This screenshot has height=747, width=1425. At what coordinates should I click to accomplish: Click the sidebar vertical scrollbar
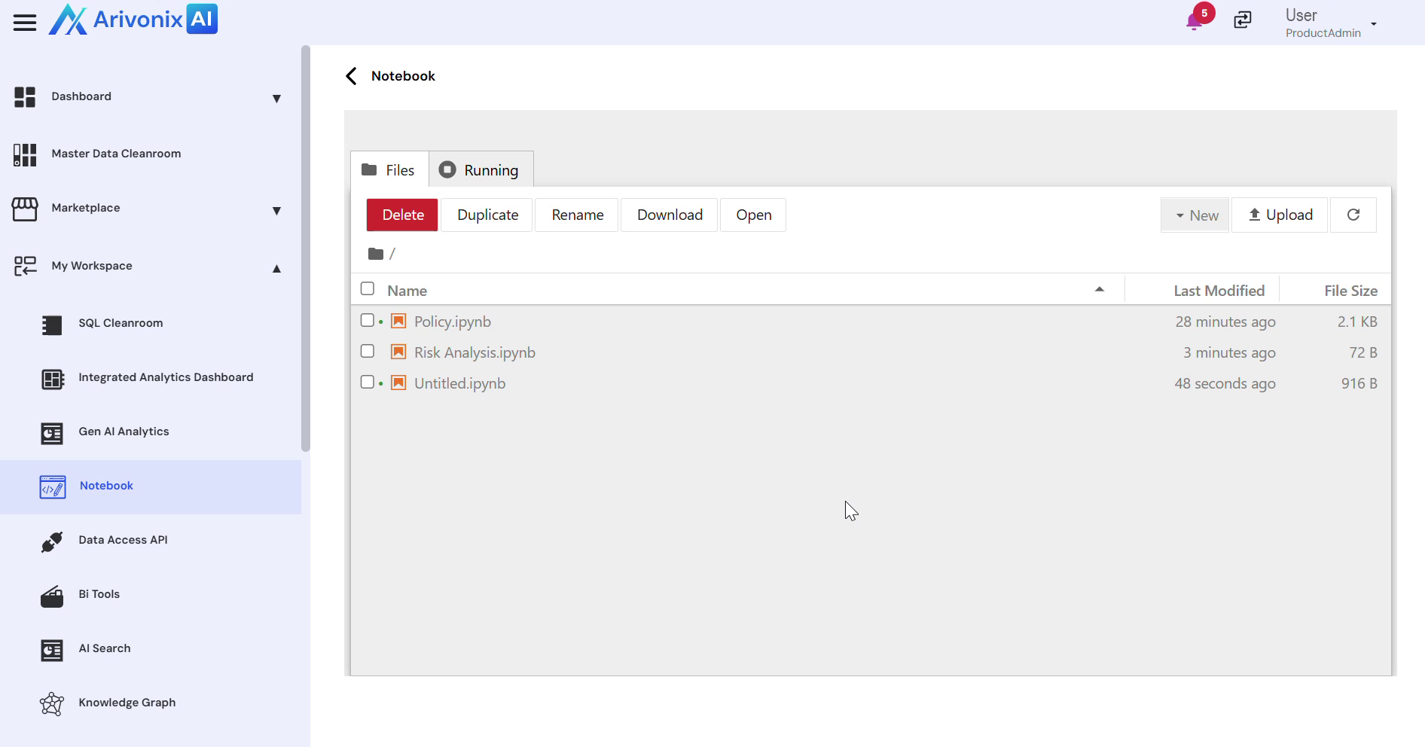[x=305, y=248]
